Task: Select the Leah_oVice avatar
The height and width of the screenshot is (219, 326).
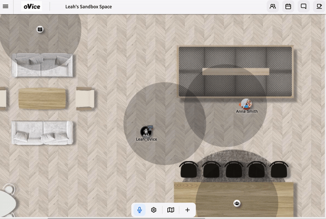Action: pos(146,132)
